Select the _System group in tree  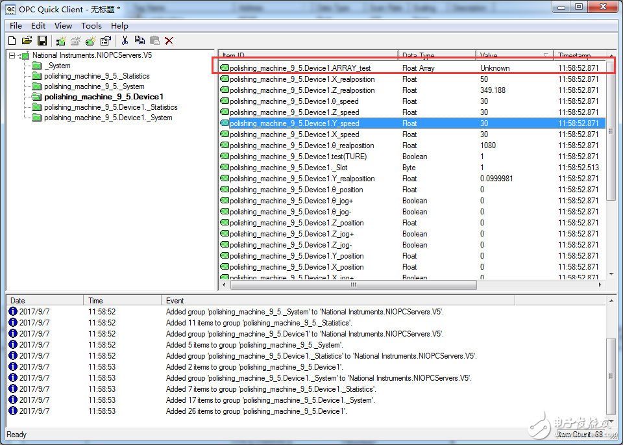pyautogui.click(x=57, y=66)
